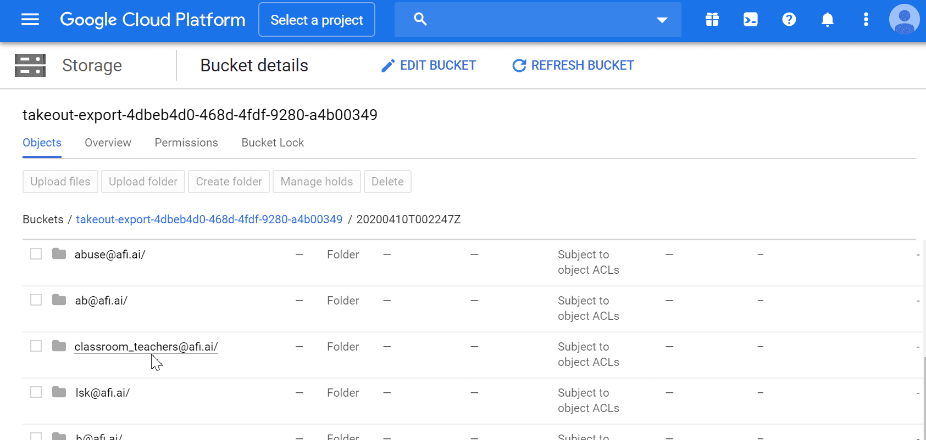
Task: Show notifications bell icon
Action: click(x=828, y=20)
